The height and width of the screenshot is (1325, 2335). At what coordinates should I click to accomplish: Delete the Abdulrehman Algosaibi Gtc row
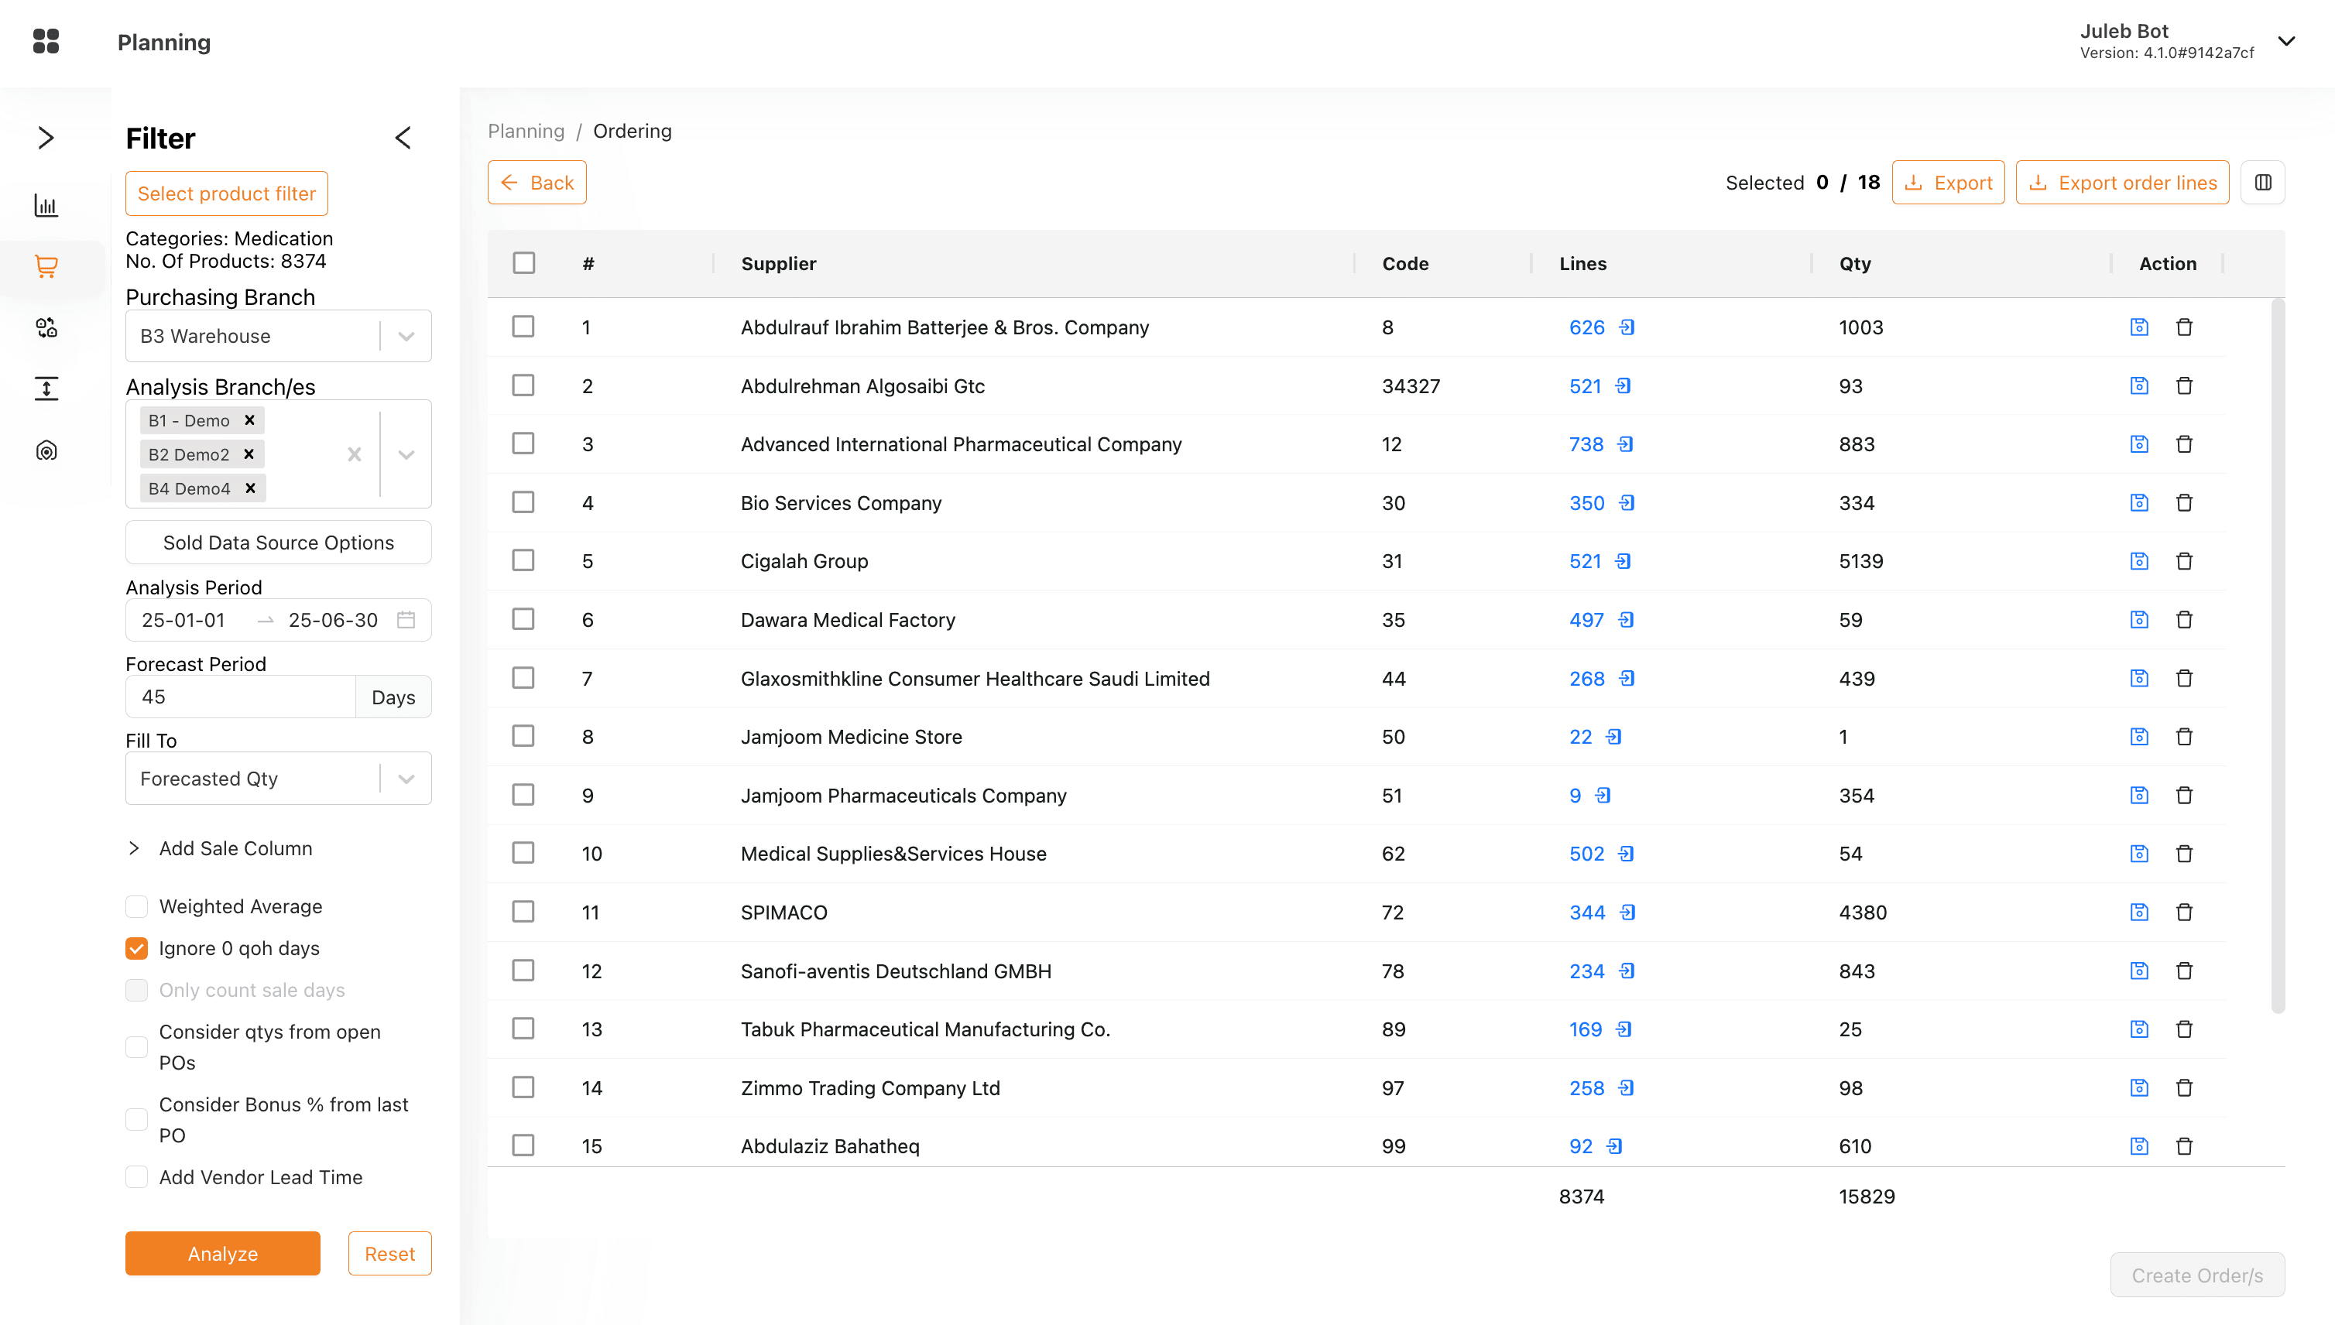2184,386
